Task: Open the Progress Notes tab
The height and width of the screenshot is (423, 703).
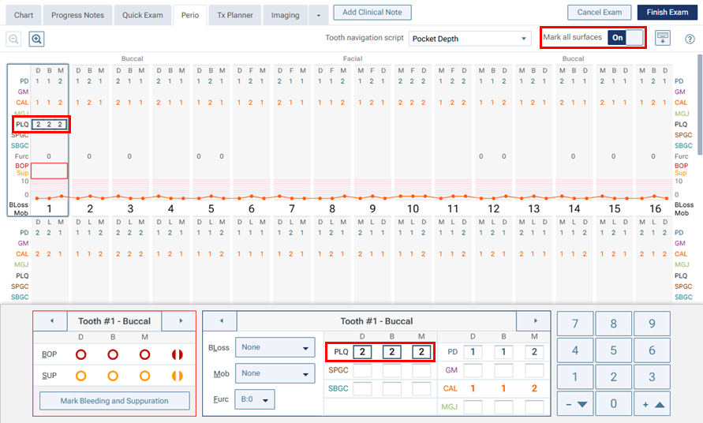Action: pos(77,15)
